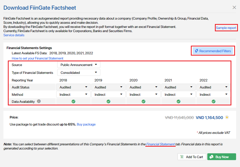Click the Data Availability info icon
This screenshot has height=167, width=240.
click(x=39, y=102)
